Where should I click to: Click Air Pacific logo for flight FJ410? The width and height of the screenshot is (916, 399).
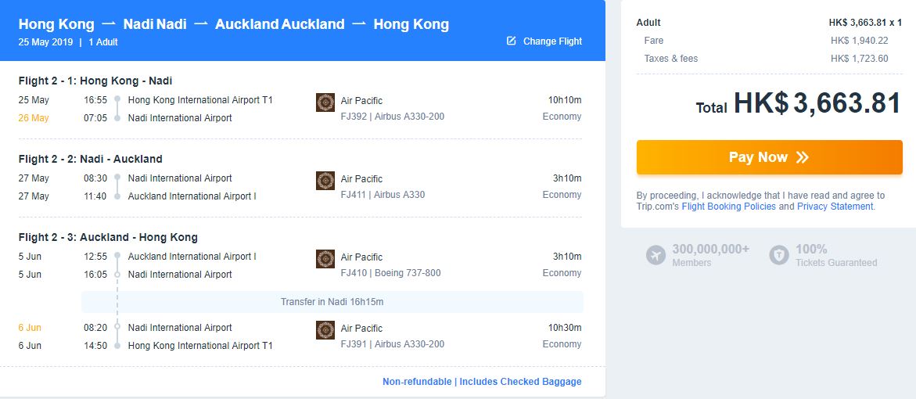tap(325, 259)
